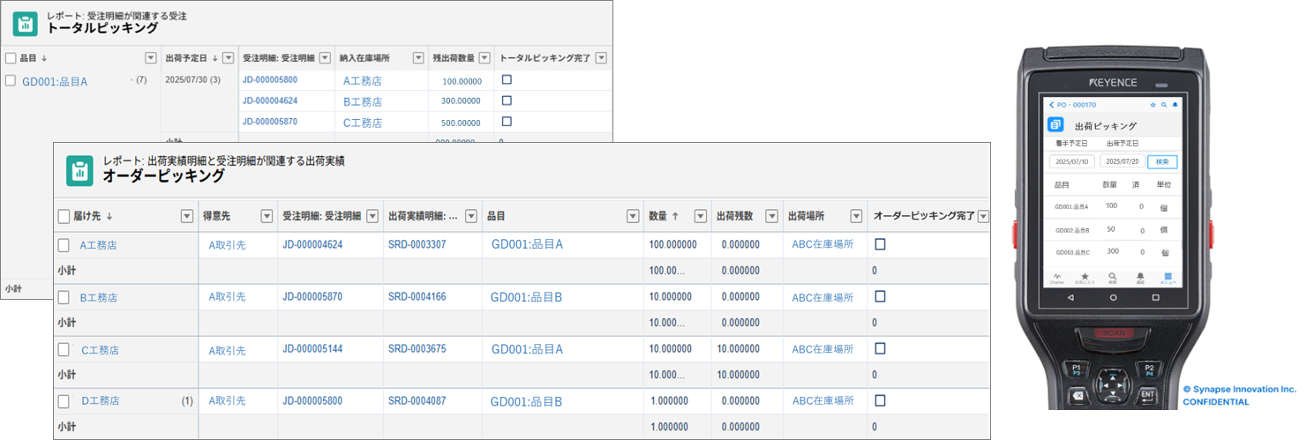Click the オーダーピッキング report icon

tap(79, 171)
